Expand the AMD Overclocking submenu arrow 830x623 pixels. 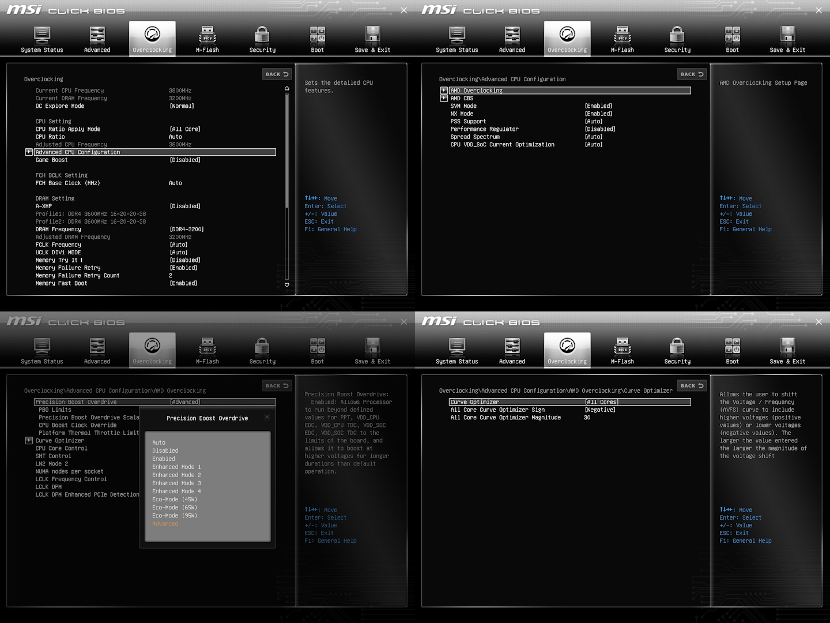tap(444, 91)
